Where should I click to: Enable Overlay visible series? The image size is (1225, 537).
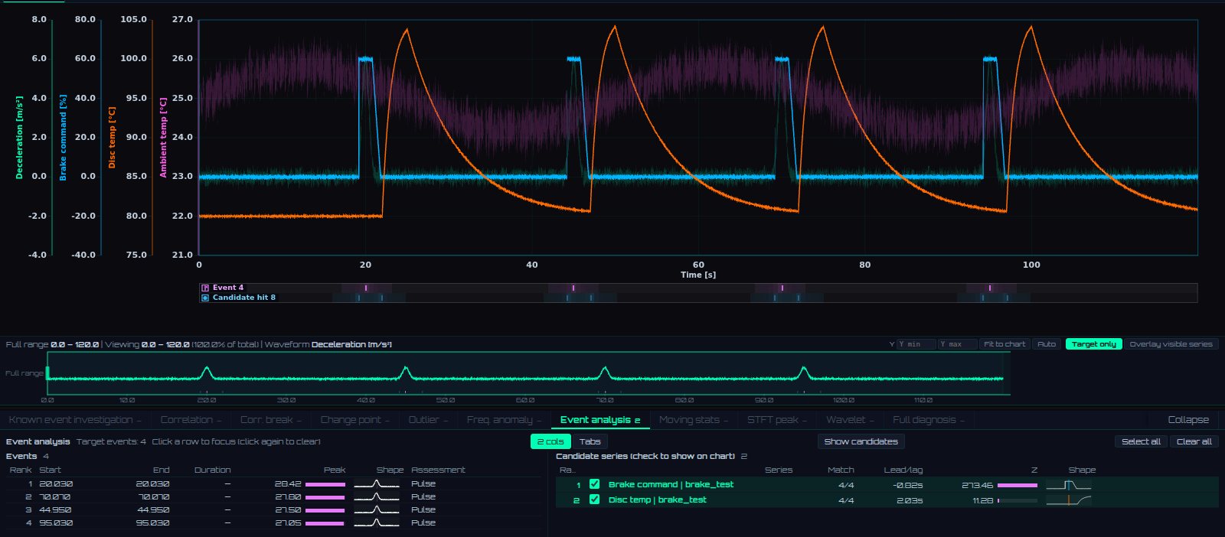click(x=1171, y=344)
